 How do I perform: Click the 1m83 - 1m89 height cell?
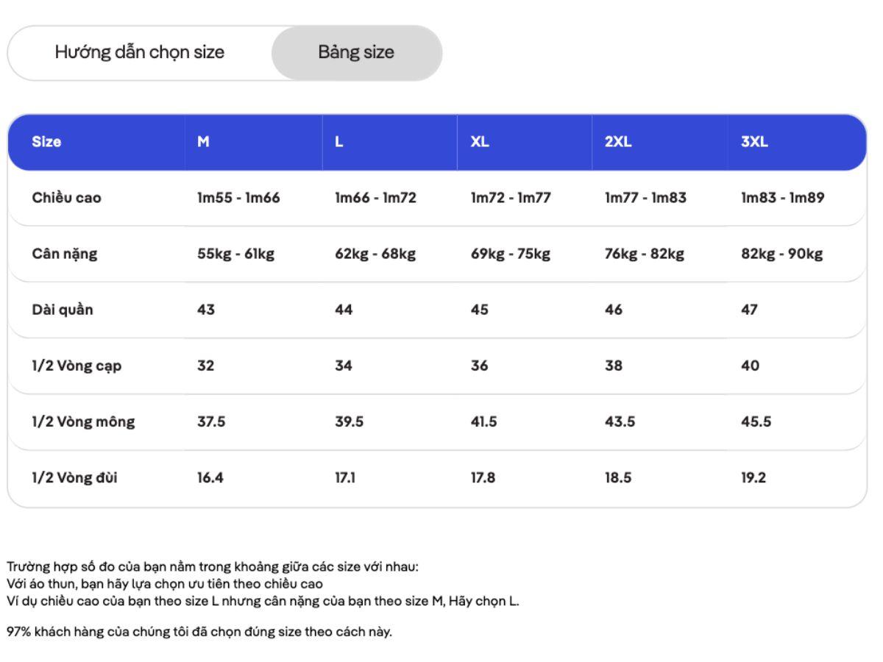[782, 198]
